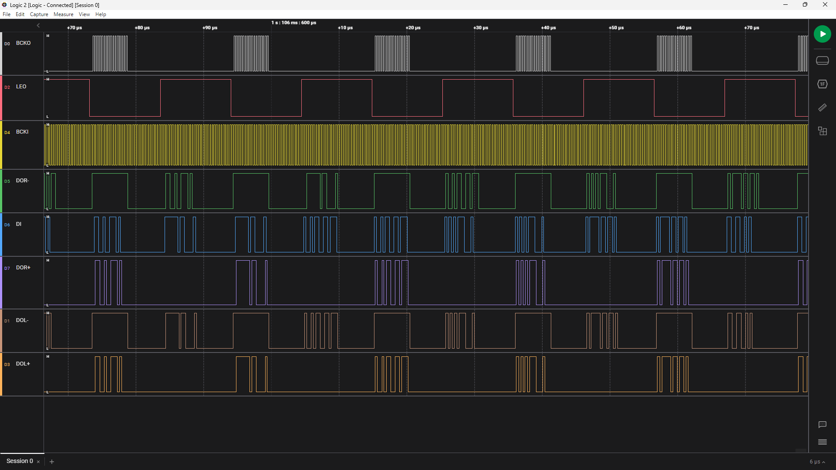Viewport: 836px width, 470px height.
Task: Open the Device Settings panel icon
Action: click(822, 60)
